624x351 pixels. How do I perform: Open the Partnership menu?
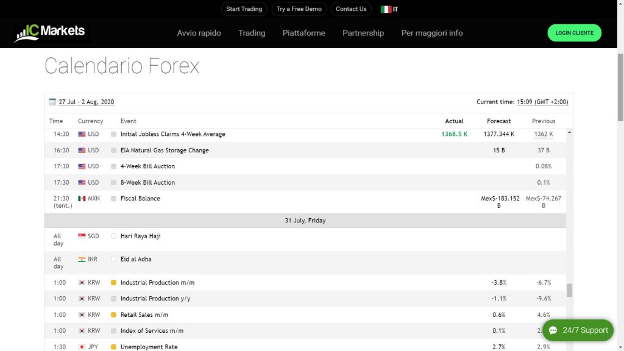363,33
